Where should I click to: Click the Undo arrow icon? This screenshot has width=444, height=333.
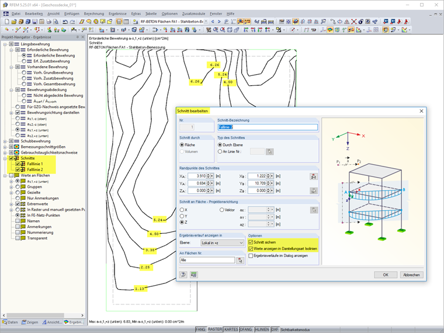click(x=65, y=22)
